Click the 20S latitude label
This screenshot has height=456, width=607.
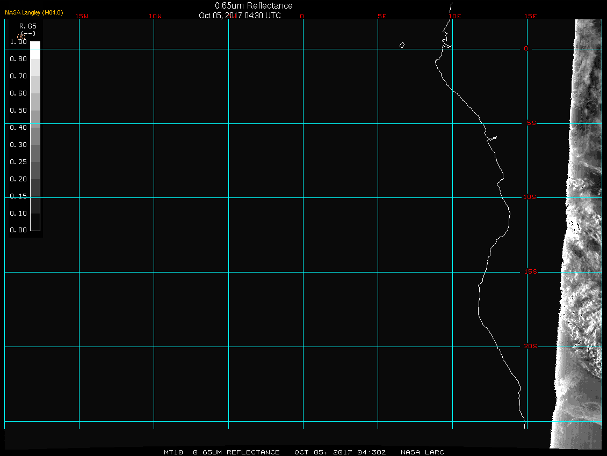tap(531, 346)
